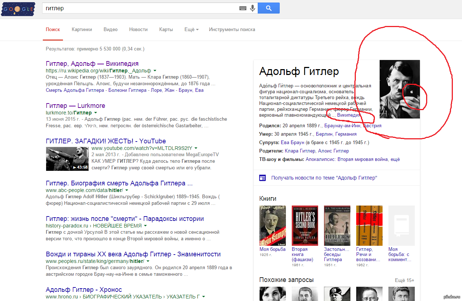This screenshot has height=301, width=462.
Task: Click the yellow-red book volumes cover
Action: pyautogui.click(x=369, y=225)
